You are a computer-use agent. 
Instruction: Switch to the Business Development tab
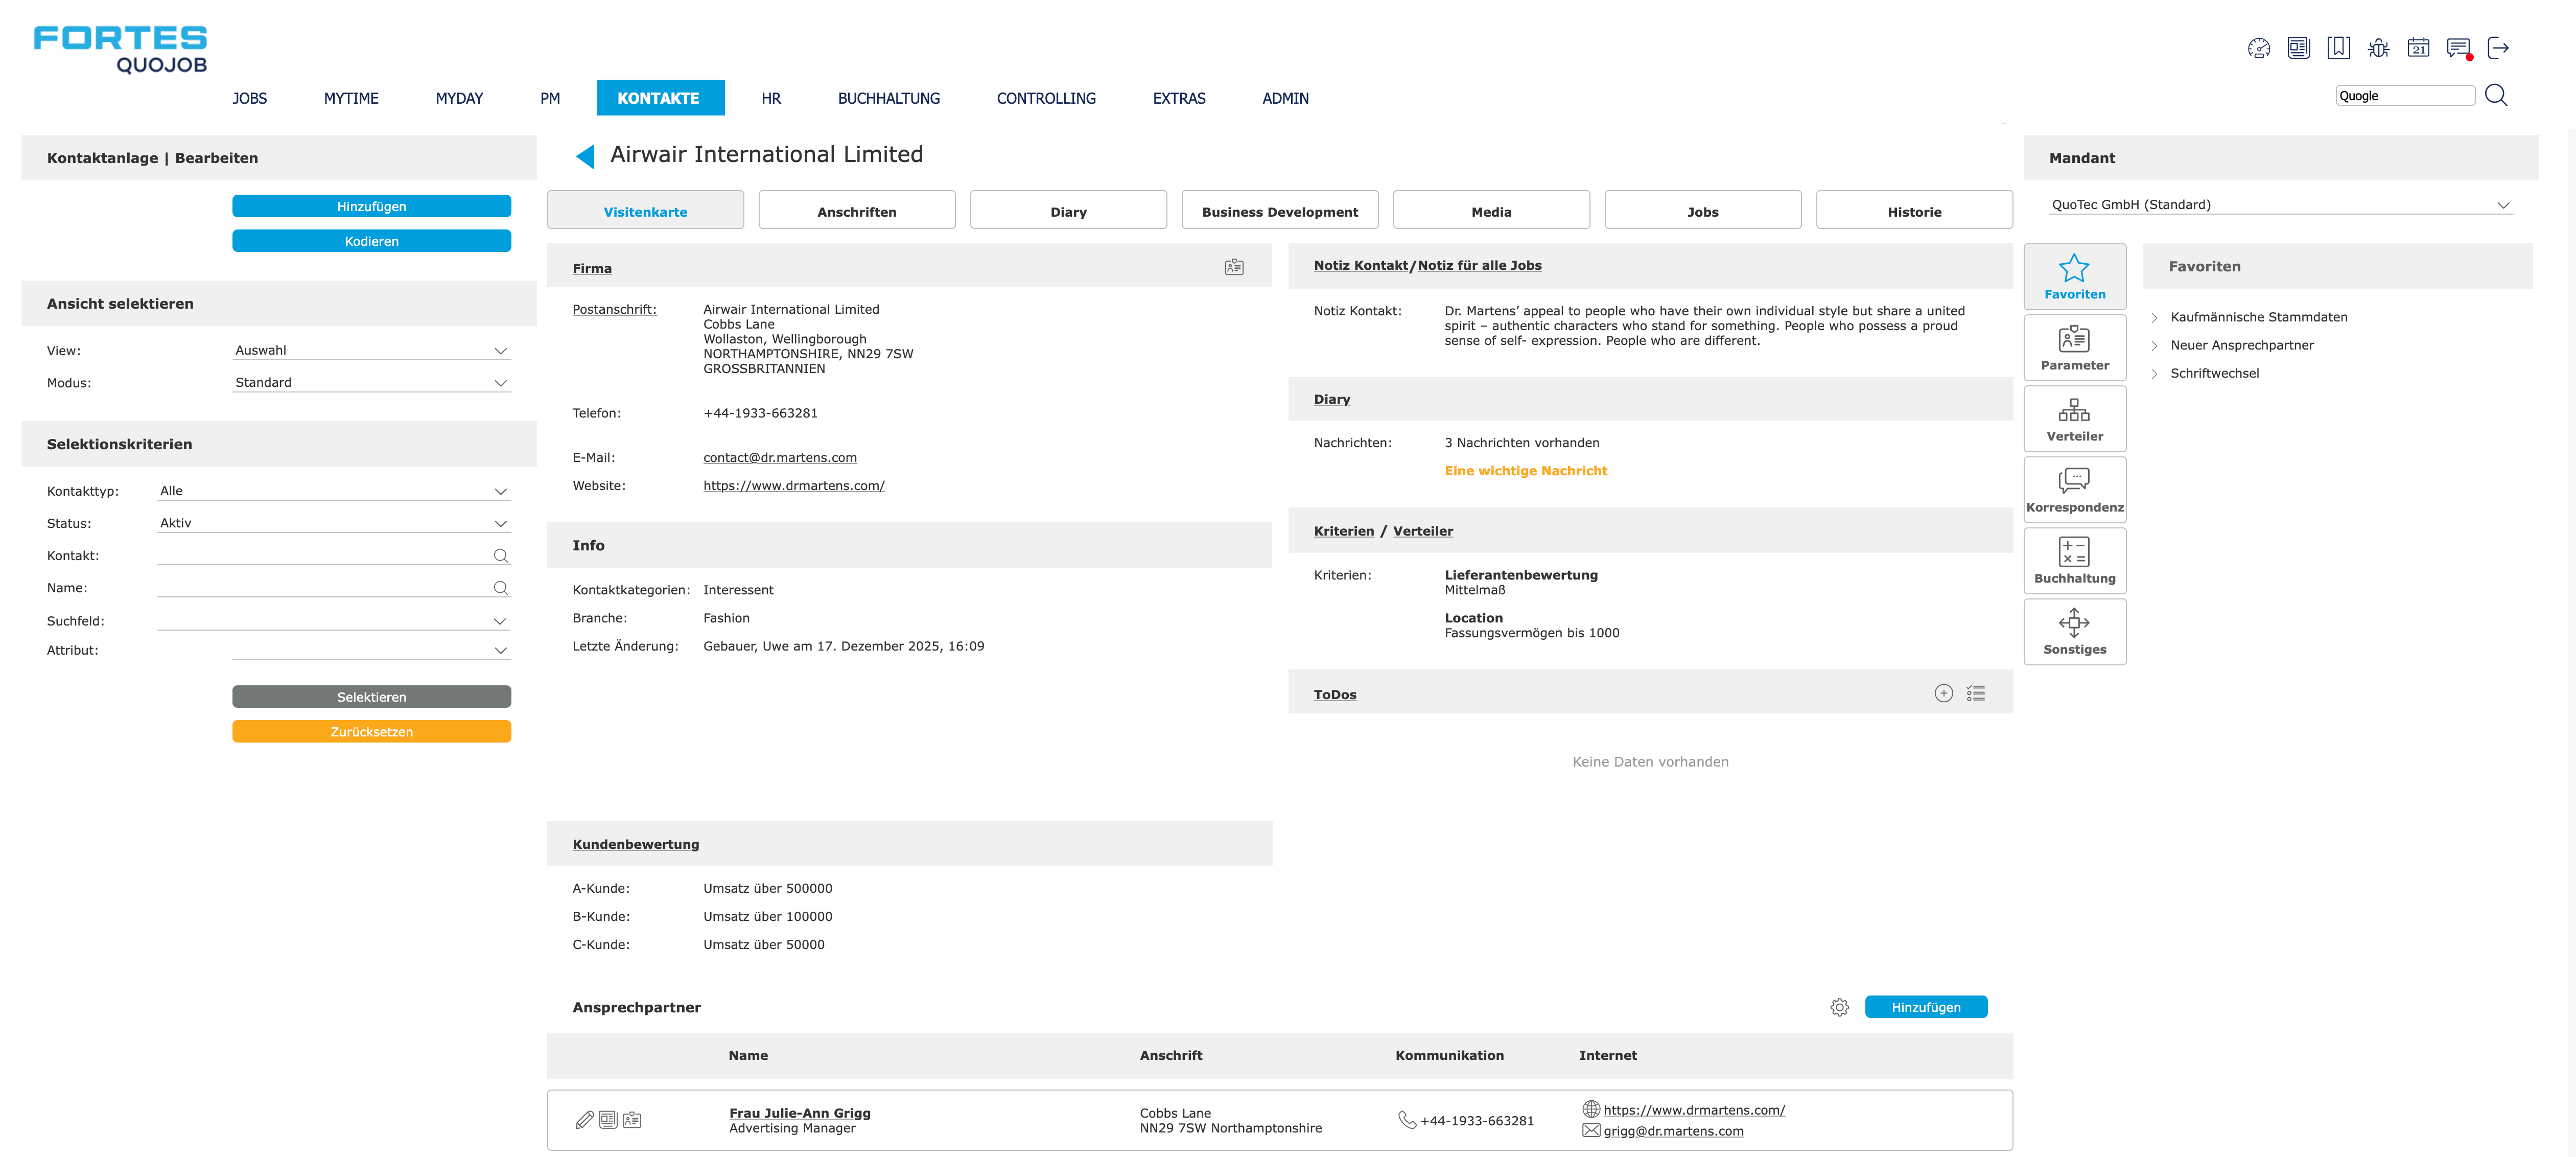point(1279,211)
